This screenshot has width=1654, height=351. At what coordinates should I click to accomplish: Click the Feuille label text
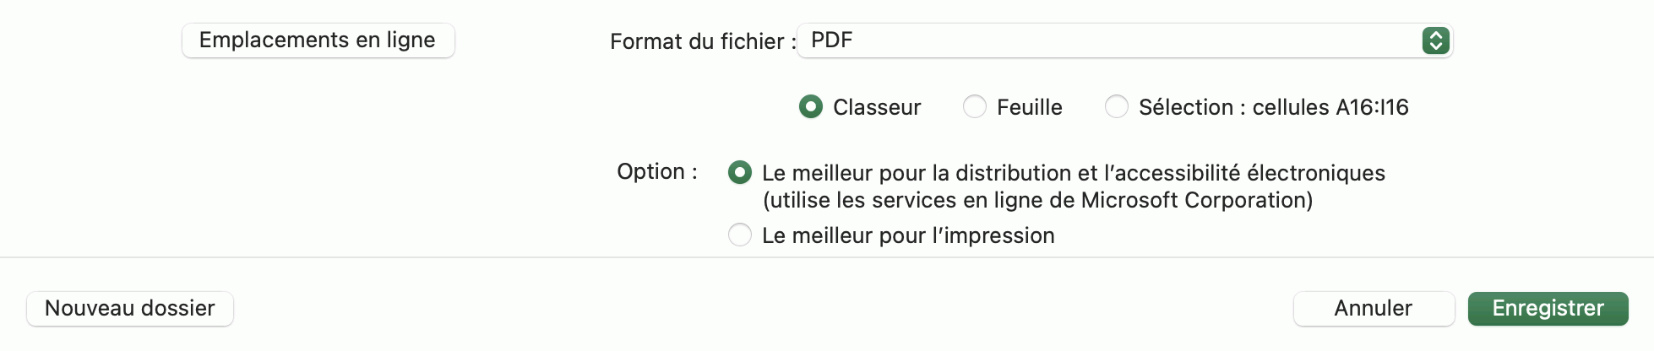coord(1029,107)
